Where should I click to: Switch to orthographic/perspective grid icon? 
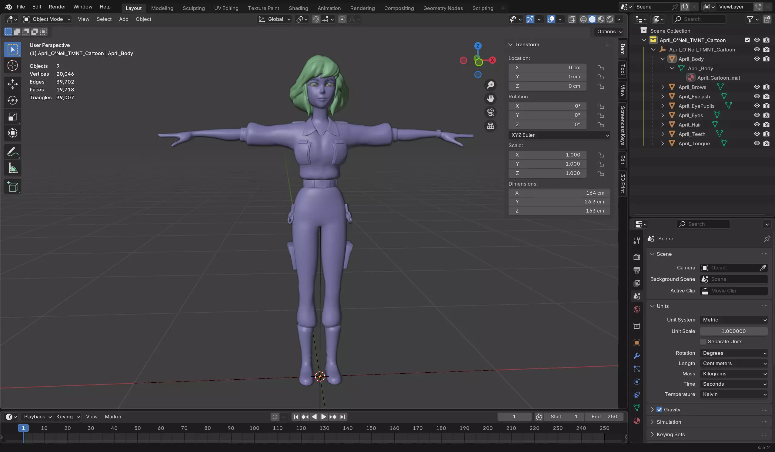point(490,126)
